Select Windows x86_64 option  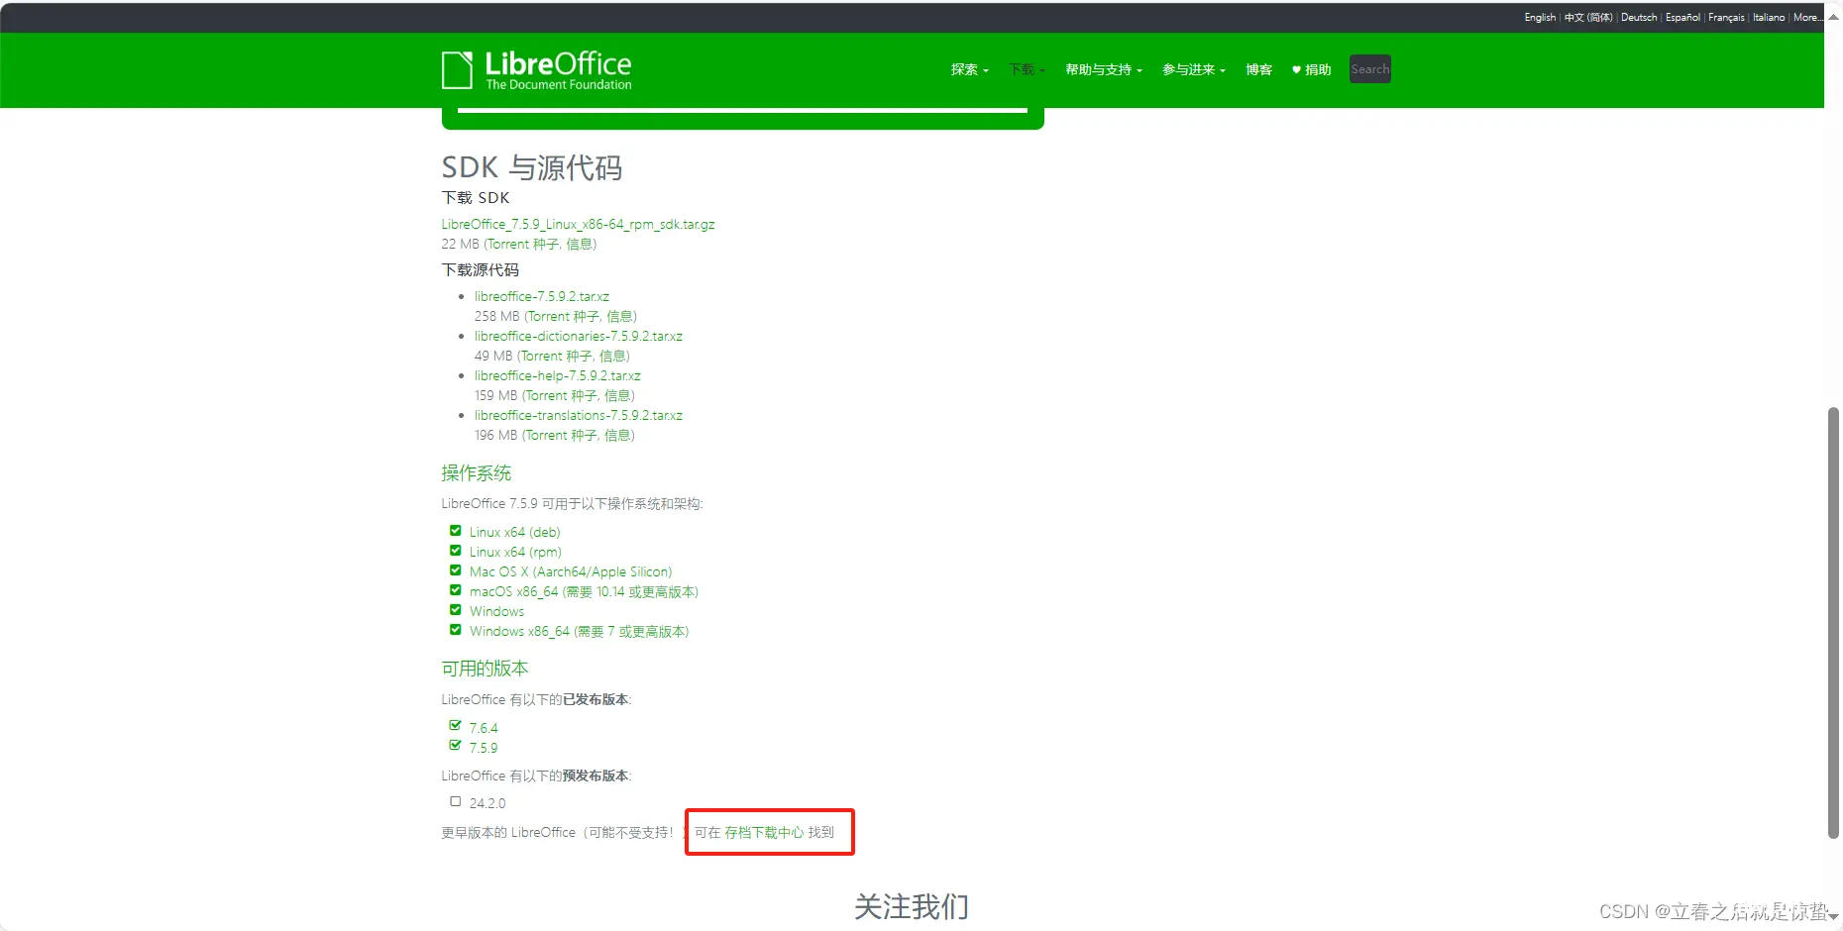(579, 631)
